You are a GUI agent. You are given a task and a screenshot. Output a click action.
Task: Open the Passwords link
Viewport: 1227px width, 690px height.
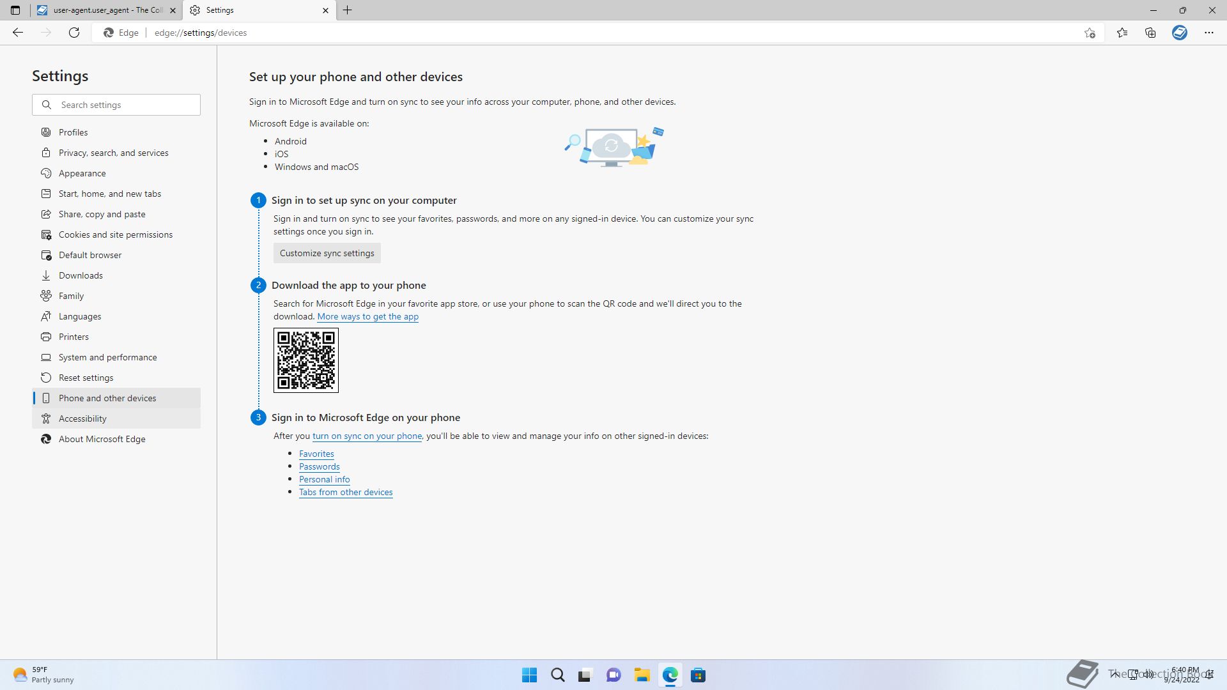pyautogui.click(x=319, y=466)
